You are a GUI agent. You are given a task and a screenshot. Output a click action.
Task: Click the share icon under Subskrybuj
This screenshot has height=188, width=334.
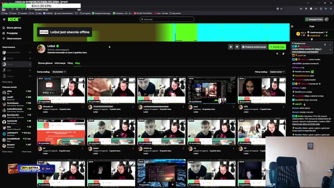[277, 54]
